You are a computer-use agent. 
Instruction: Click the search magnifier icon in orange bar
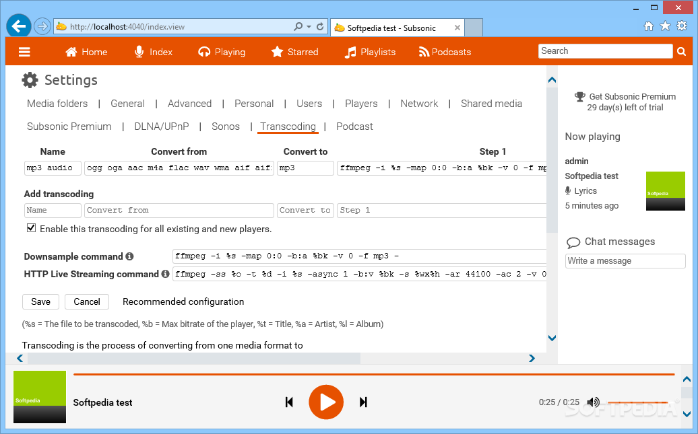click(682, 52)
